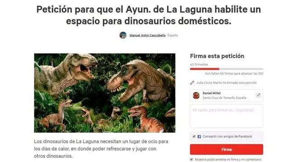The height and width of the screenshot is (162, 289).
Task: Click Daniel Millet's name in the signer card
Action: tap(212, 93)
